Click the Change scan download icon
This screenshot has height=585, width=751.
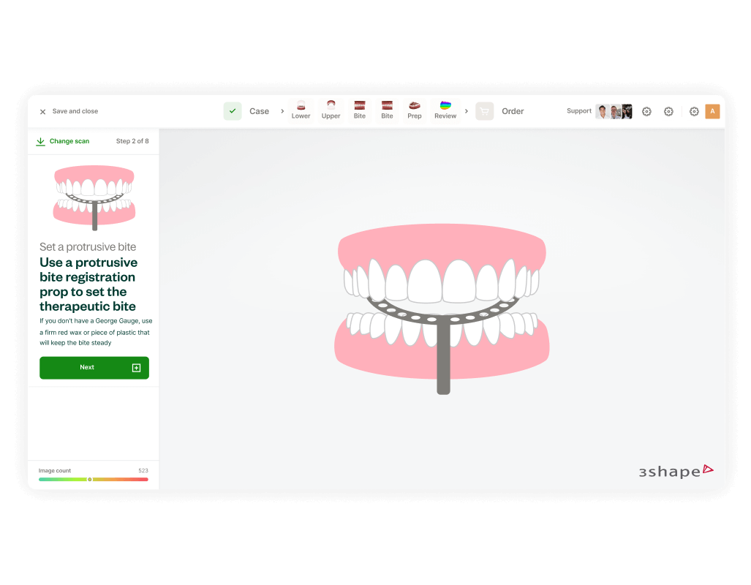tap(41, 141)
